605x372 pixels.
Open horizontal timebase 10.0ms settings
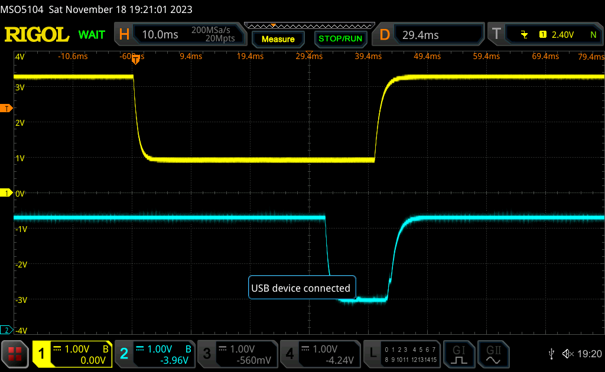pyautogui.click(x=181, y=34)
